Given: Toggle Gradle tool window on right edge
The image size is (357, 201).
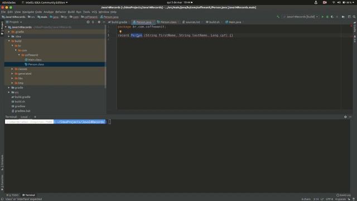Looking at the screenshot, I should [x=355, y=27].
